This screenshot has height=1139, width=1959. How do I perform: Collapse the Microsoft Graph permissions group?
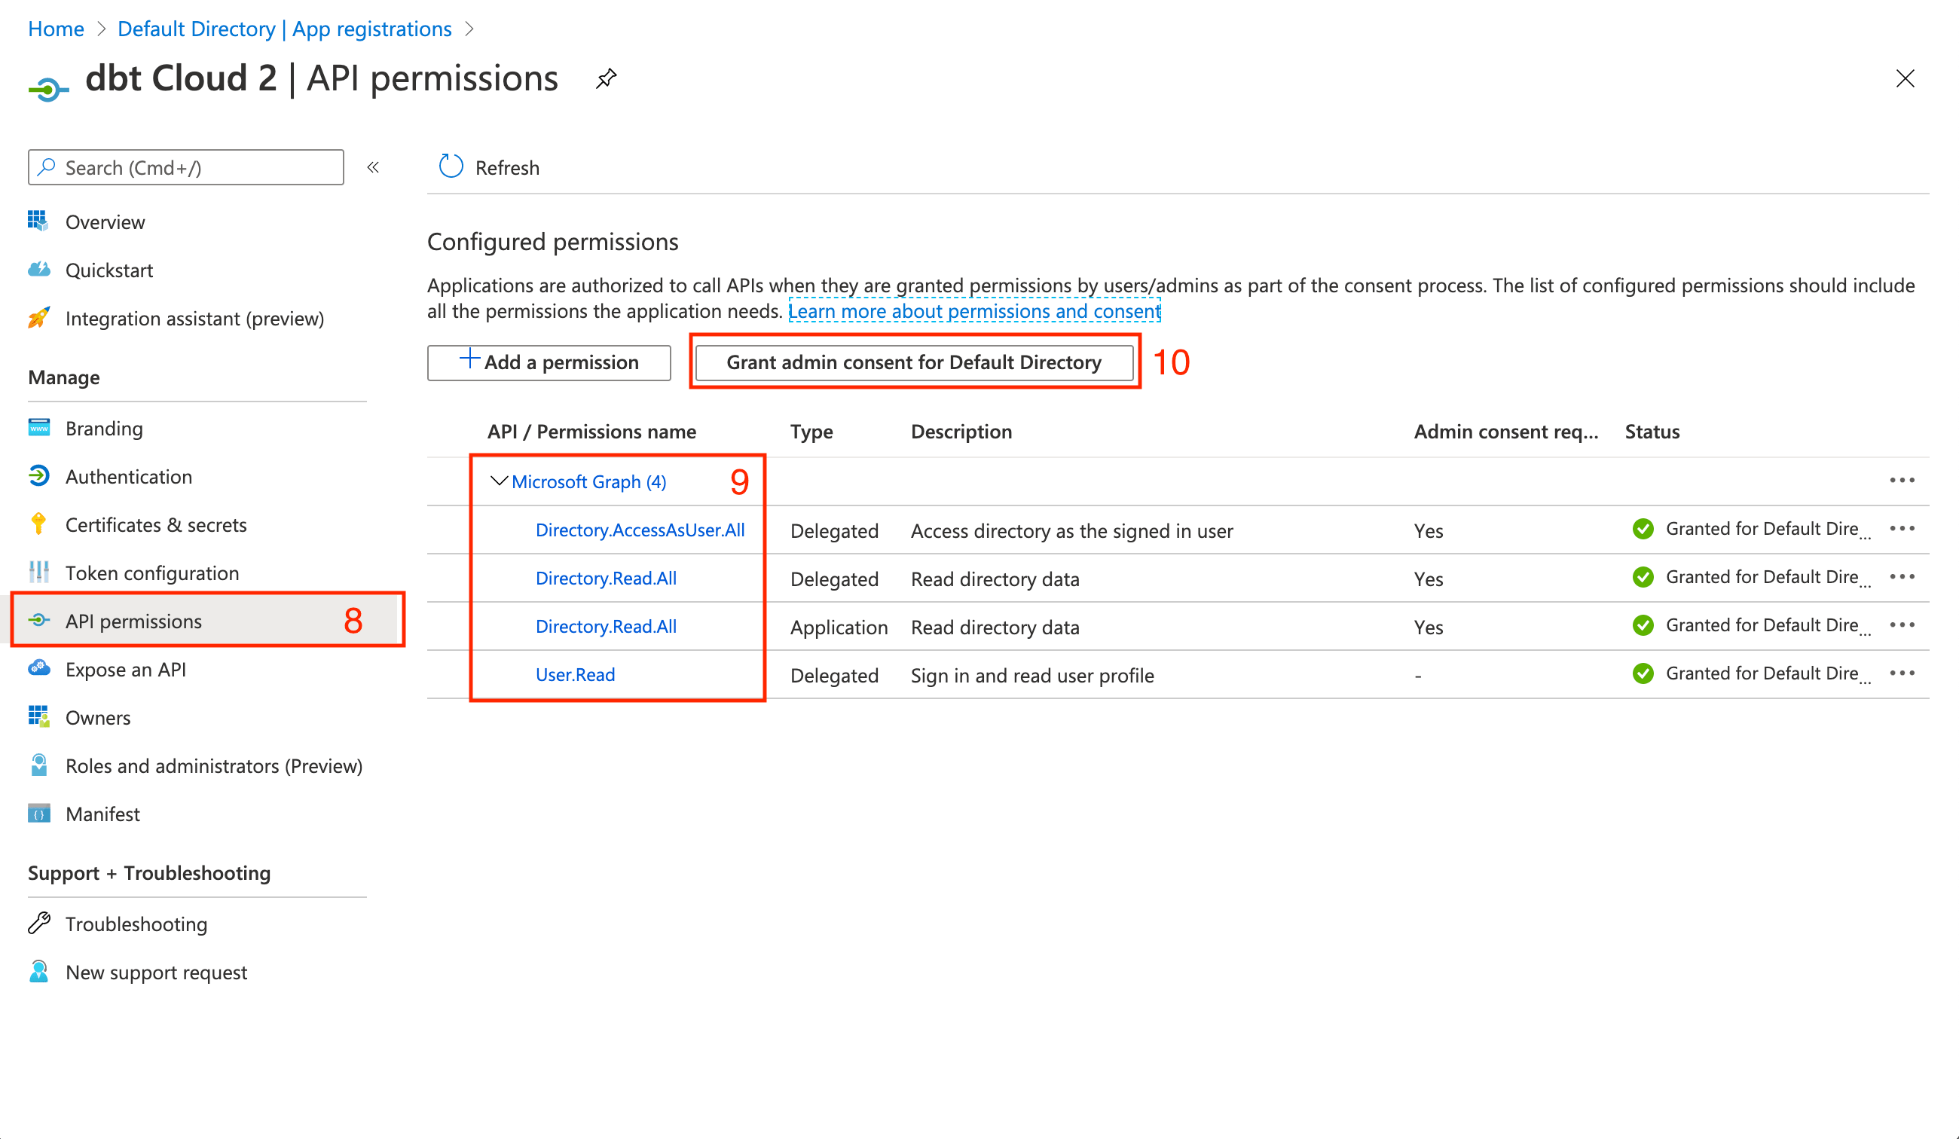coord(498,481)
